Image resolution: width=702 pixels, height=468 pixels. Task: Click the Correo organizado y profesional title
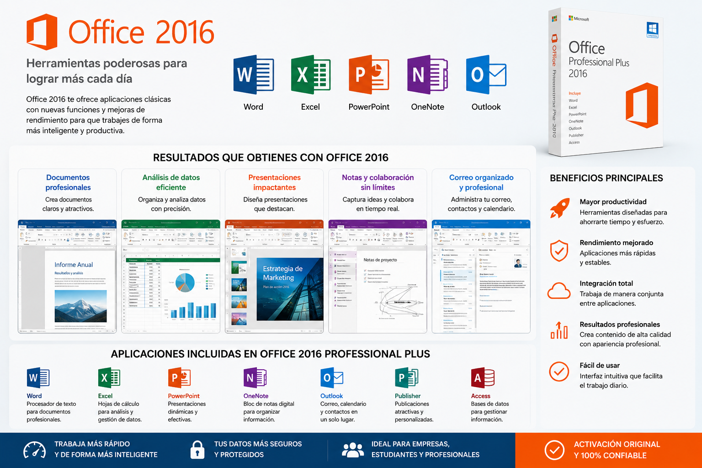click(x=481, y=182)
